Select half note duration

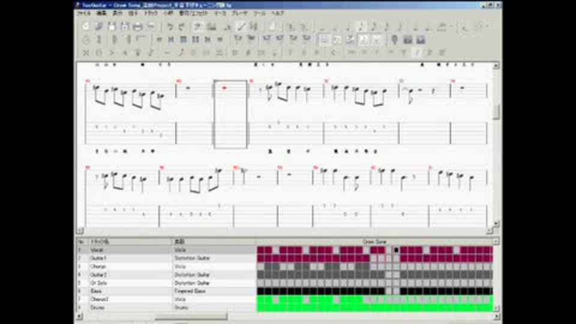pos(335,26)
